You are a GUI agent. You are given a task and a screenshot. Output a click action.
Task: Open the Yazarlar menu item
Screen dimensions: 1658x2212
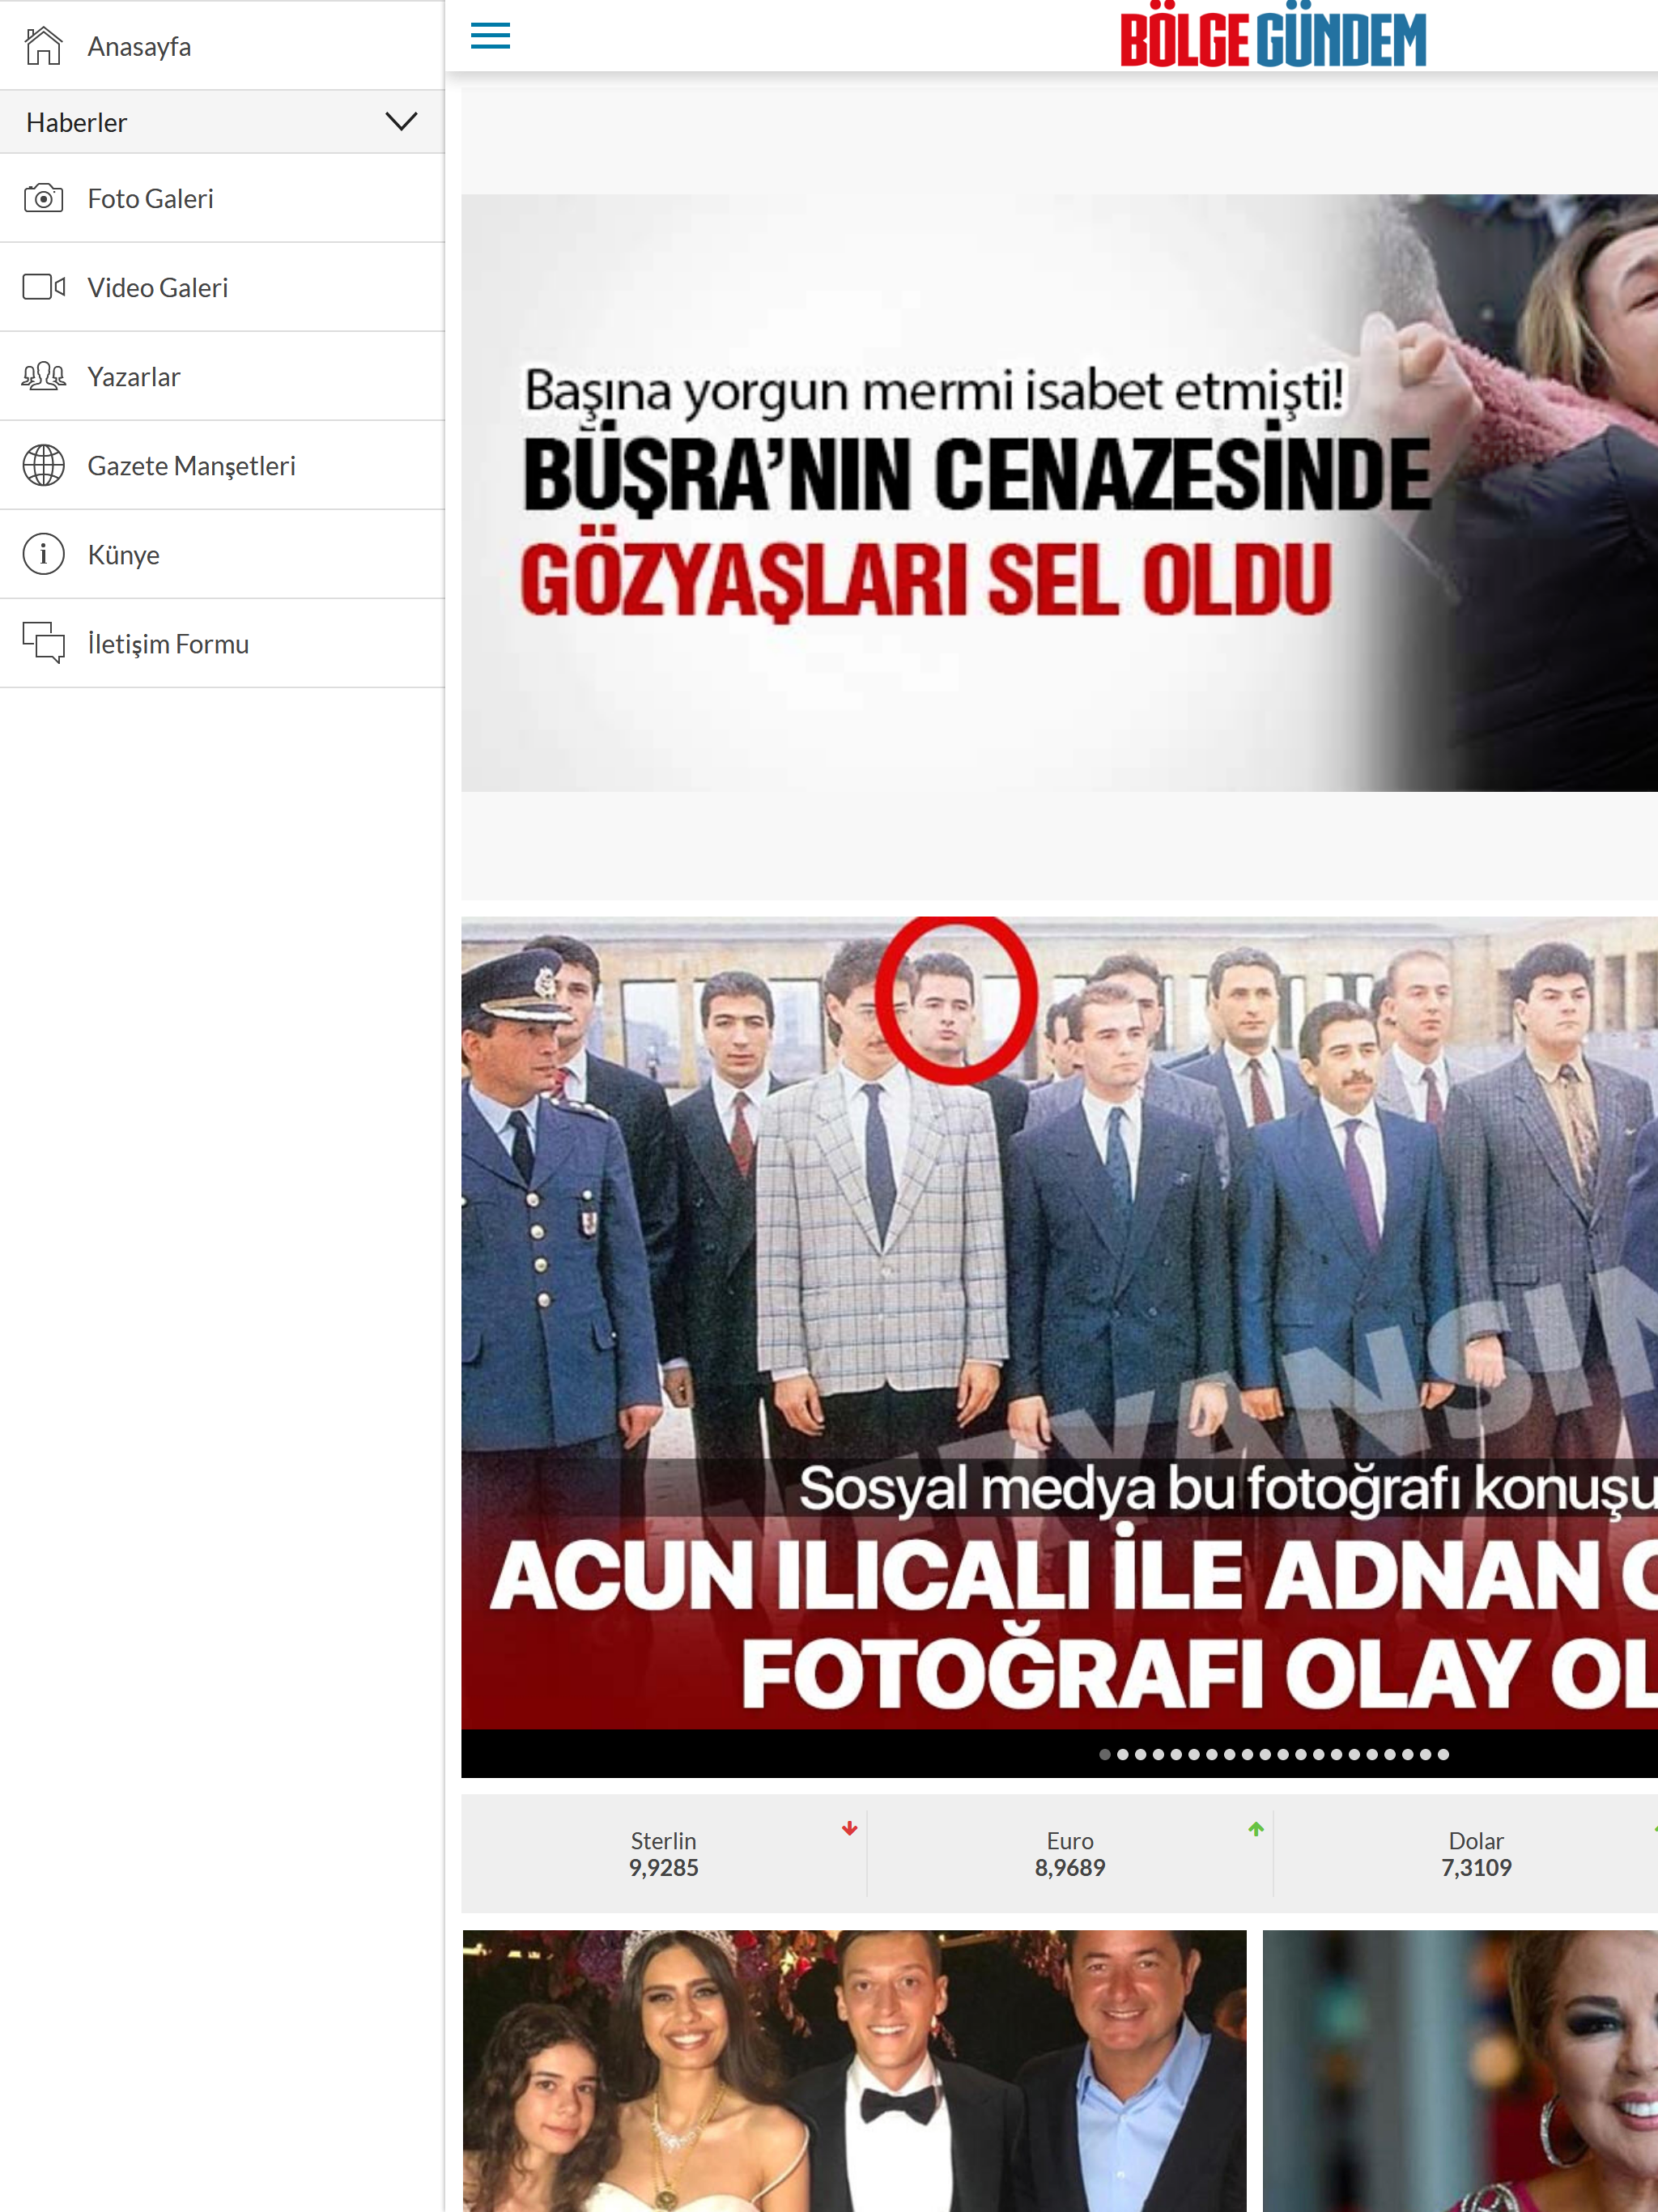click(134, 377)
